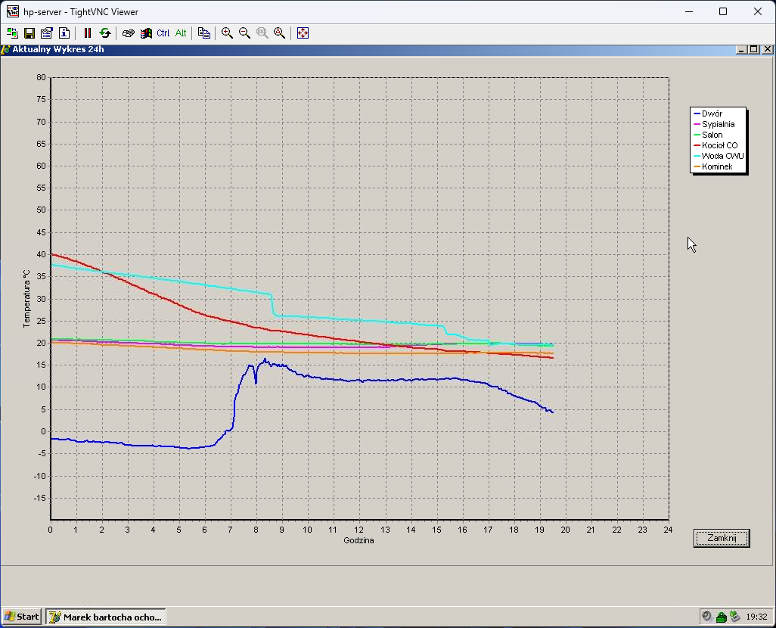Open the remote Start menu

click(23, 617)
